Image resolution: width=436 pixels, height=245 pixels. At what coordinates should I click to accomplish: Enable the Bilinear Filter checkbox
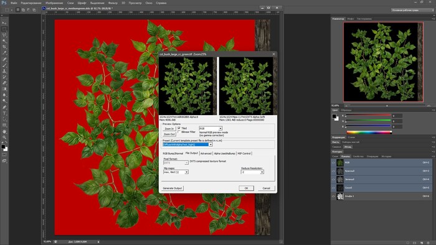179,132
